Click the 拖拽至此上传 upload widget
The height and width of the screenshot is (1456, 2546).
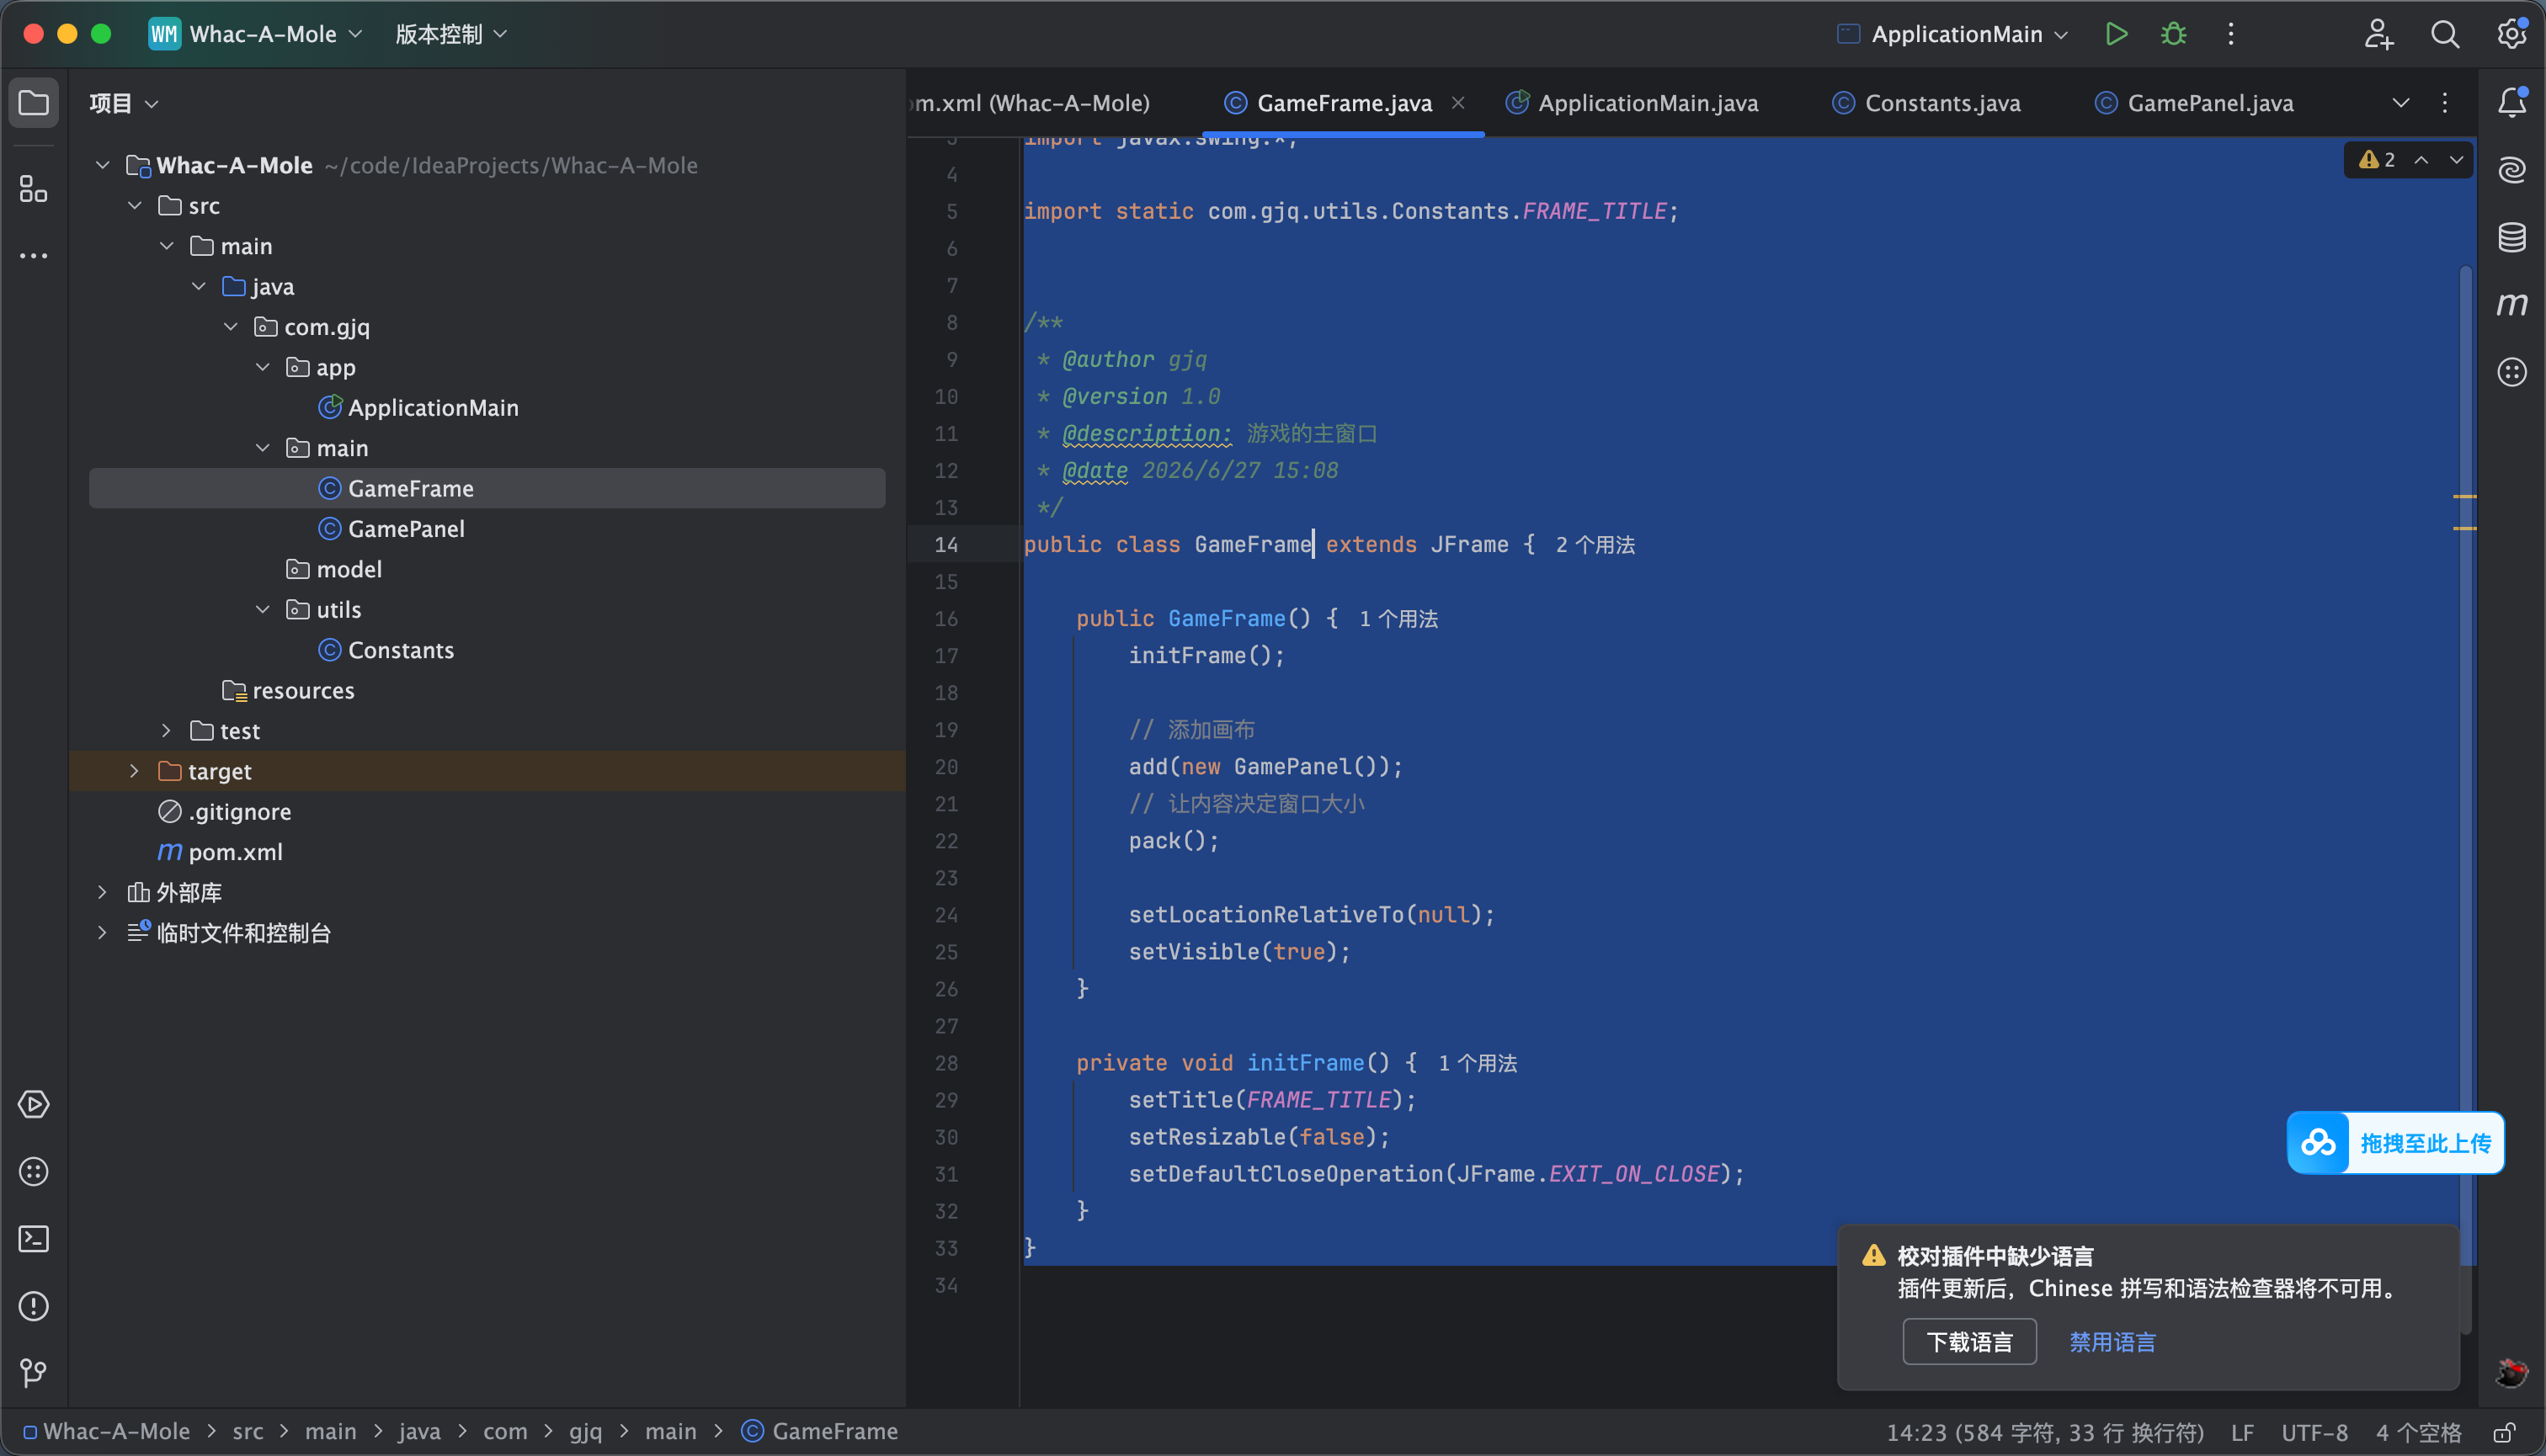coord(2396,1143)
